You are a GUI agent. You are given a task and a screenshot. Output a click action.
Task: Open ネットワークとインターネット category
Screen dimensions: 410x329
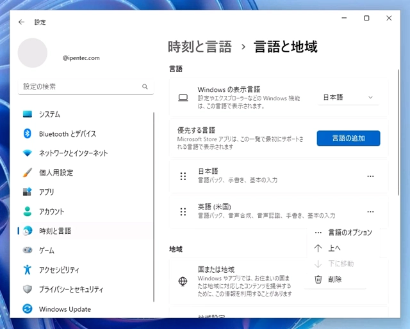(86, 153)
